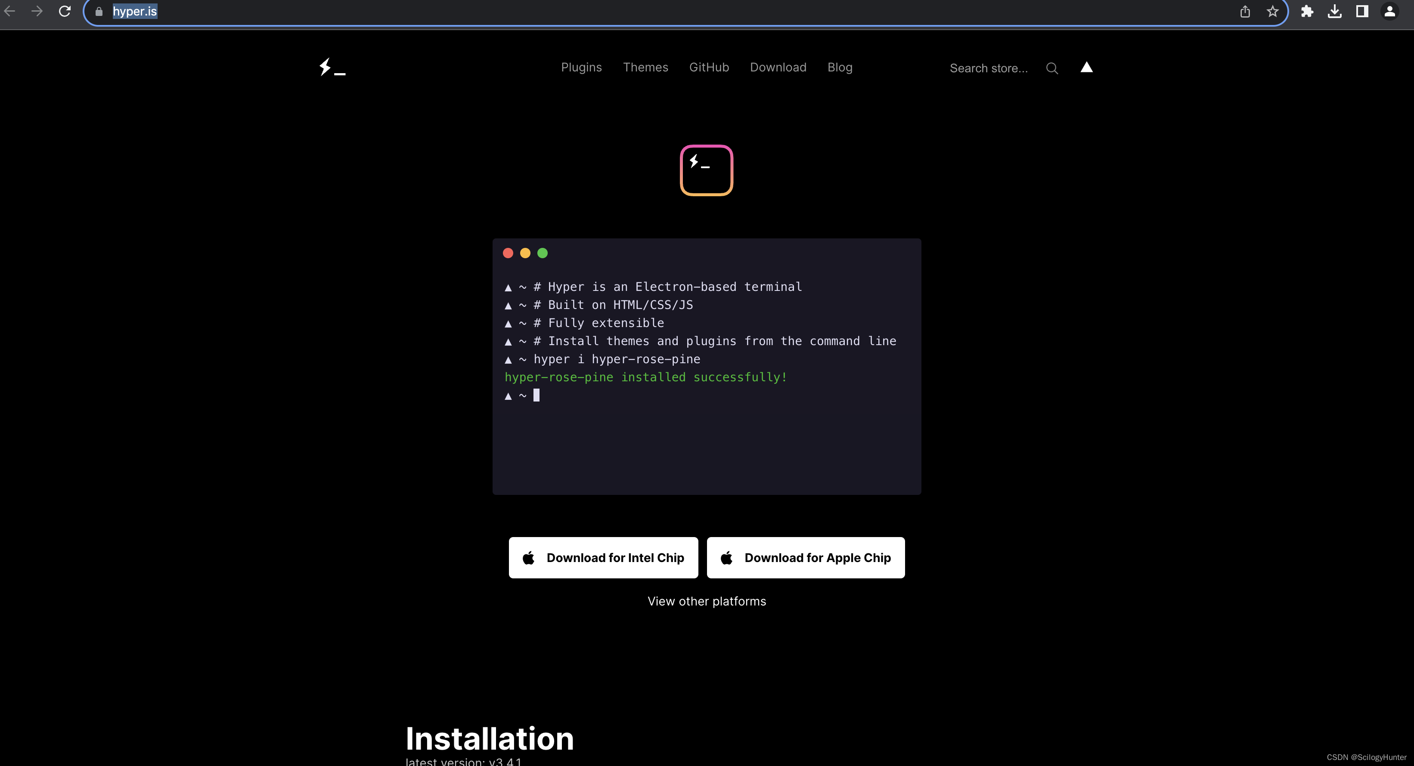The width and height of the screenshot is (1414, 766).
Task: Open the browser downloads icon
Action: (1334, 11)
